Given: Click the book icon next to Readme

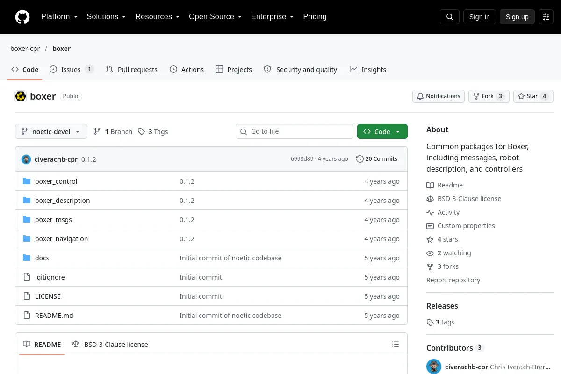Looking at the screenshot, I should tap(430, 185).
